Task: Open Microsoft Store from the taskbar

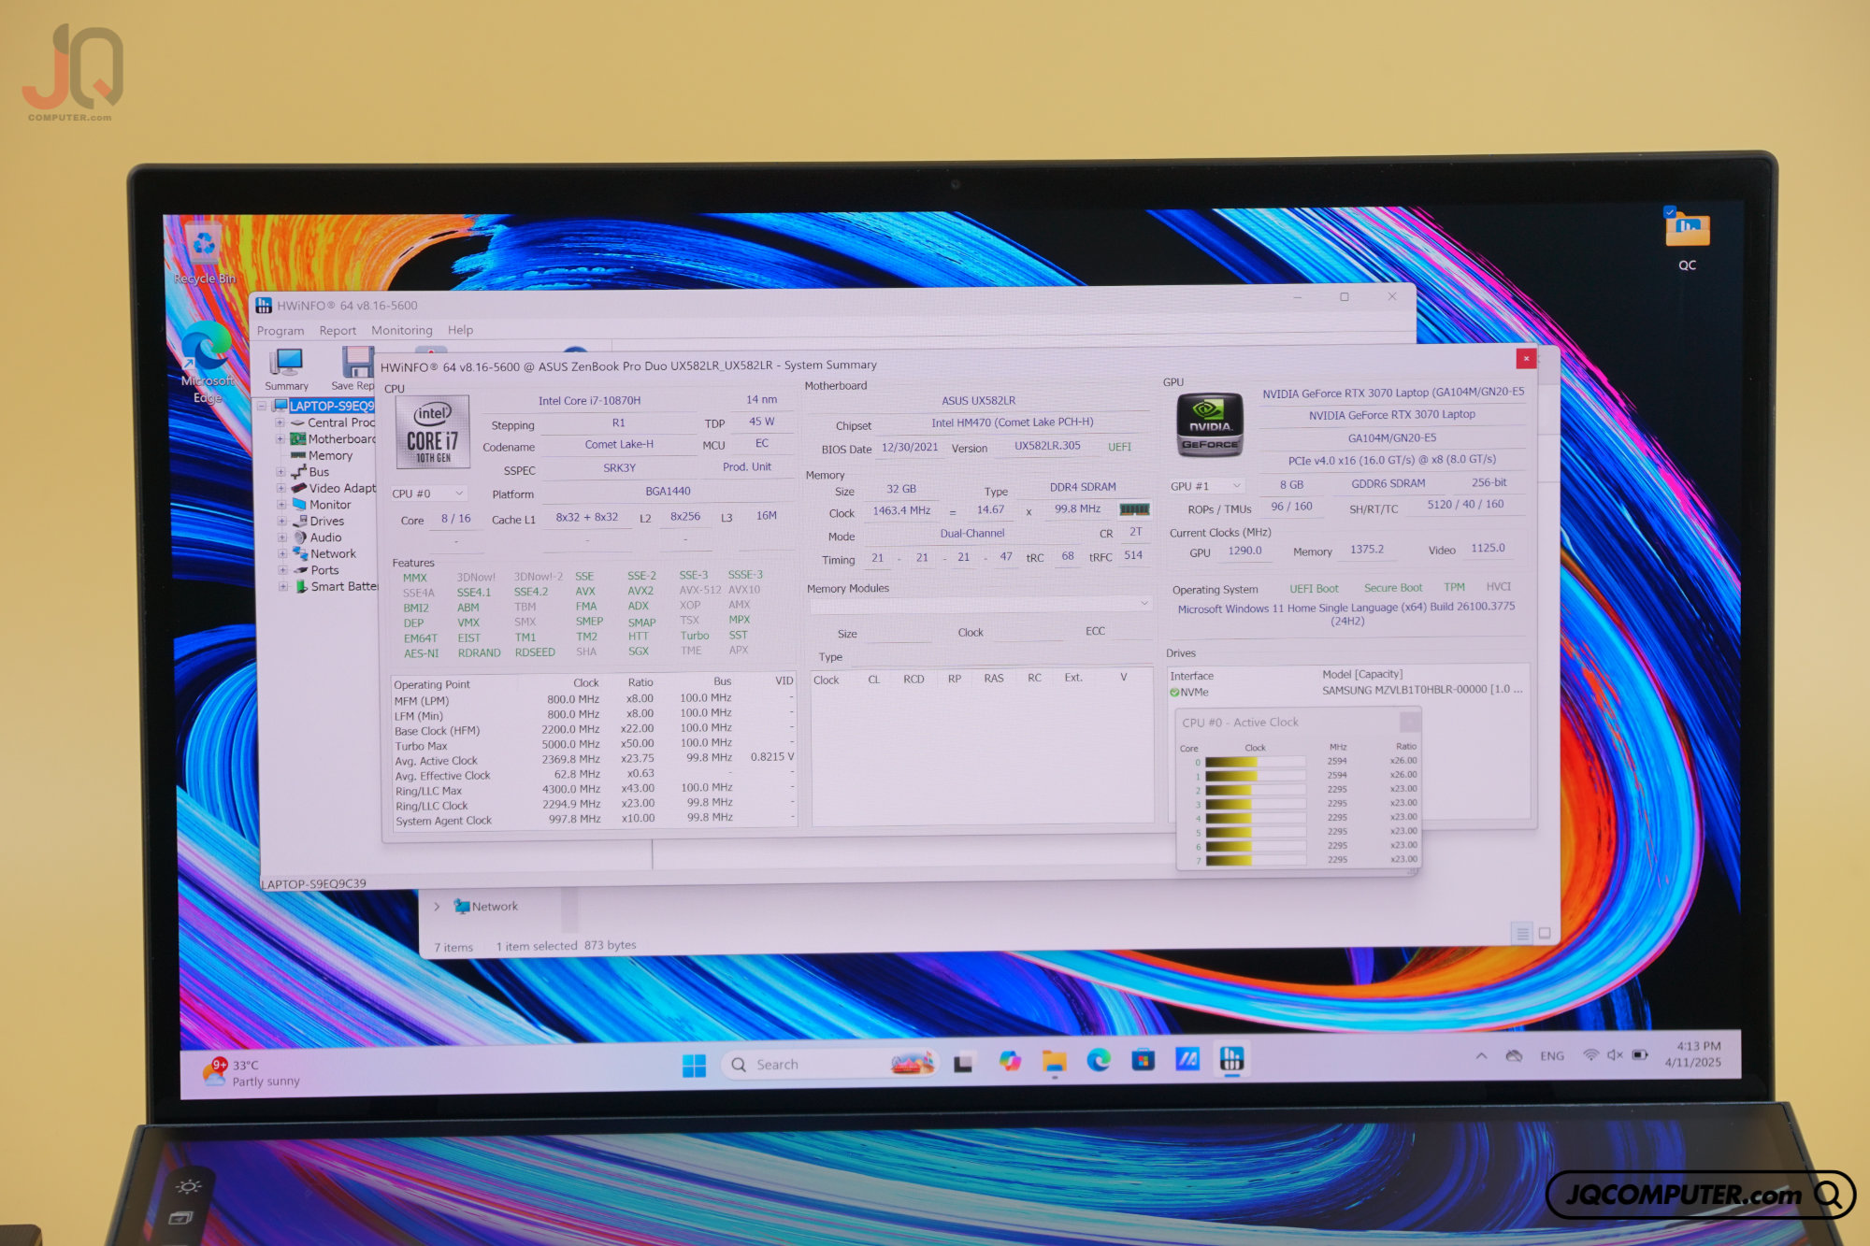Action: (1143, 1060)
